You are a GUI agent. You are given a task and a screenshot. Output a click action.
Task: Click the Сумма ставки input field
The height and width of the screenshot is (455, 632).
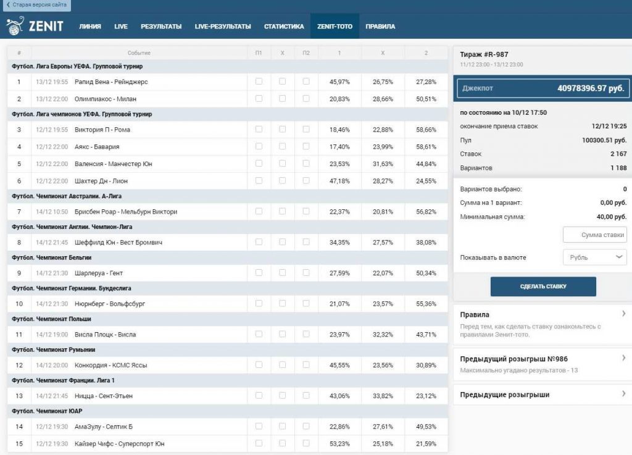tap(595, 235)
